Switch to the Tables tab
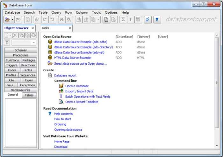The width and height of the screenshot is (223, 157). (29, 95)
